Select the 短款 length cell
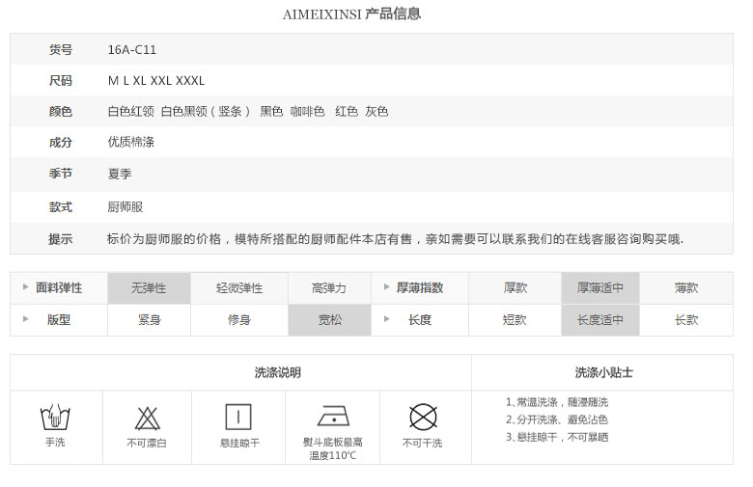Image resolution: width=753 pixels, height=487 pixels. coord(515,320)
